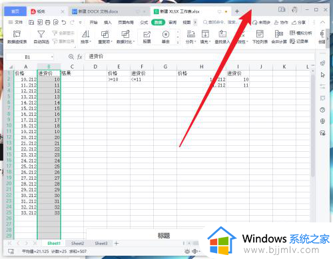Click the zoom magnifier icon beside fx

71,57
